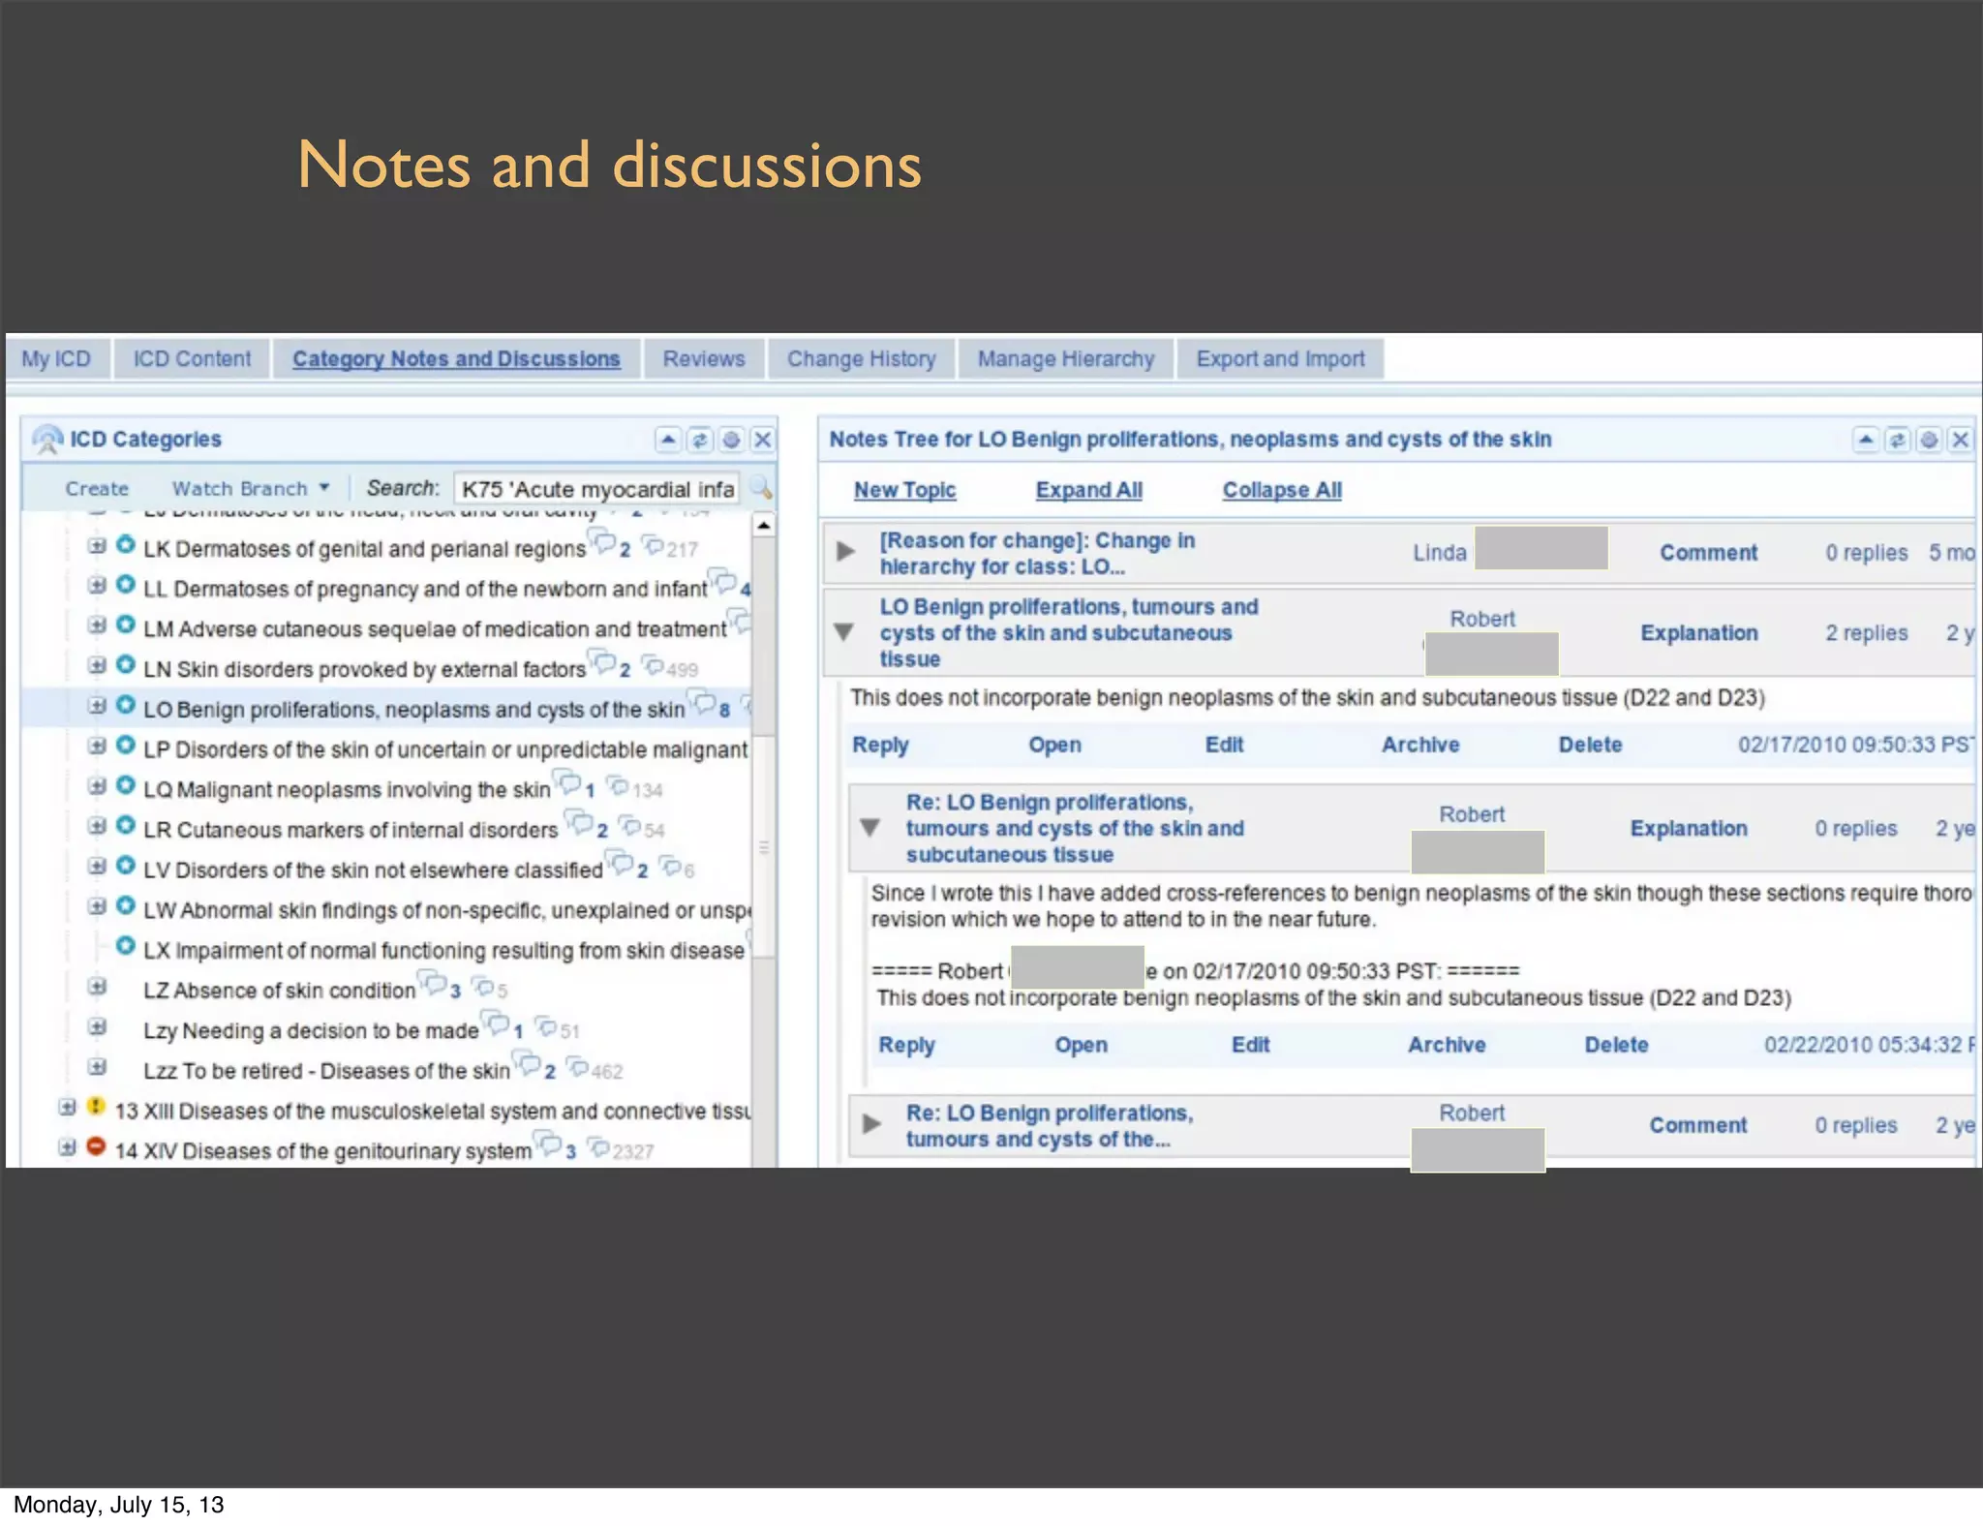Focus the category Search field
Screen dimensions: 1983x1526
pyautogui.click(x=596, y=489)
